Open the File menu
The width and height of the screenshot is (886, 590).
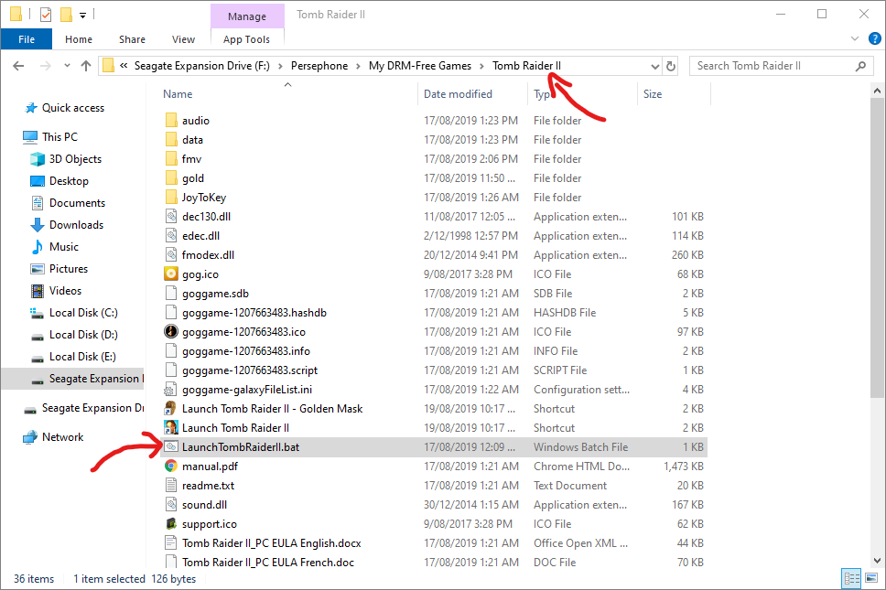pos(27,39)
